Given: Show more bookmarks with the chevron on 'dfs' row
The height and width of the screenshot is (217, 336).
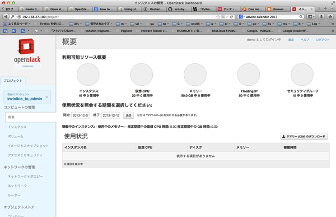Looking at the screenshot, I should (x=333, y=24).
